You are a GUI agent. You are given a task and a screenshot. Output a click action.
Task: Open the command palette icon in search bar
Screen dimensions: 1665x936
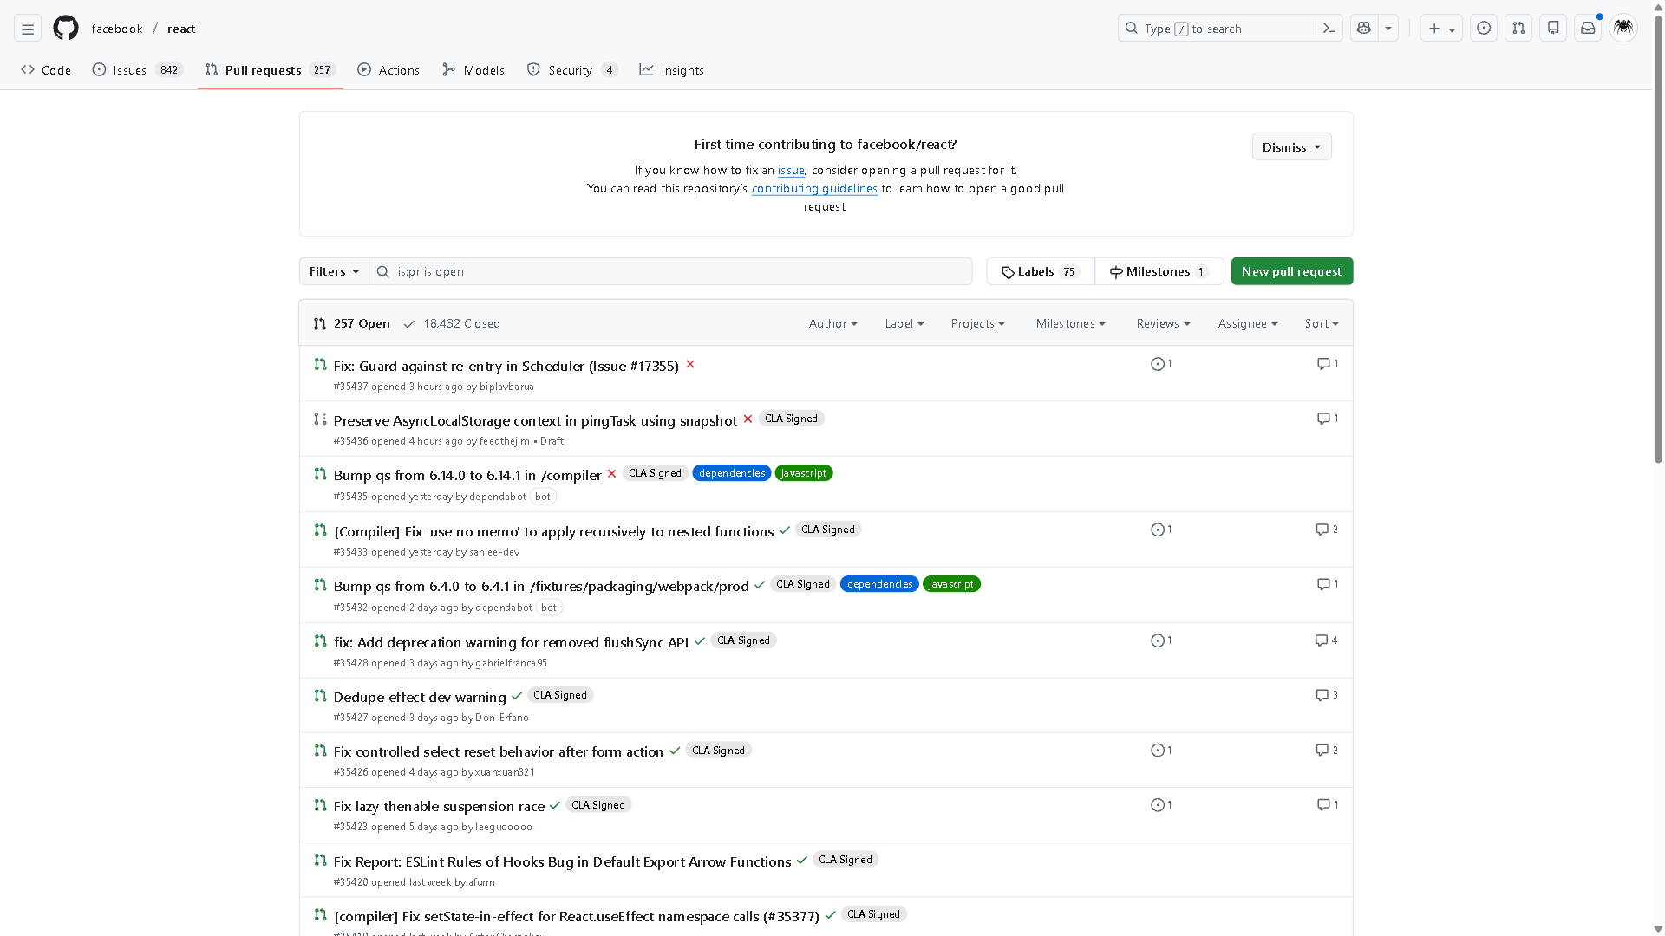pyautogui.click(x=1329, y=29)
